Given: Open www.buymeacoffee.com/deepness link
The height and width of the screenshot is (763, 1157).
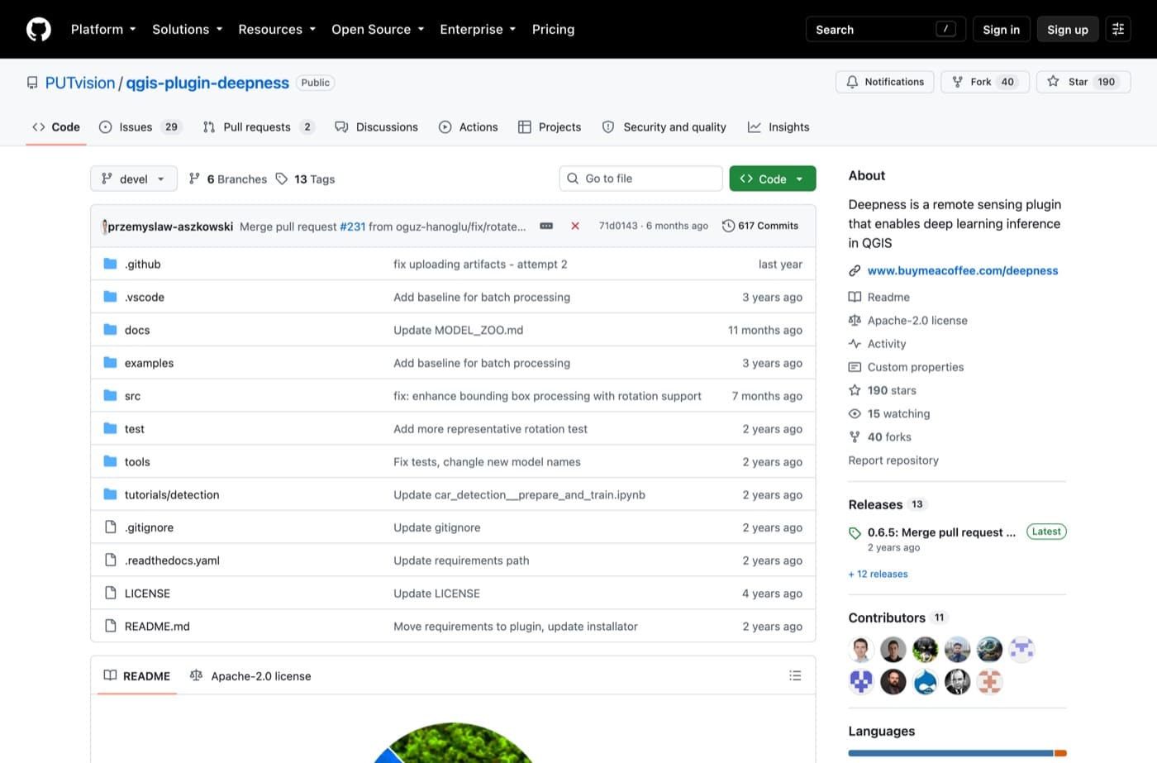Looking at the screenshot, I should (963, 270).
